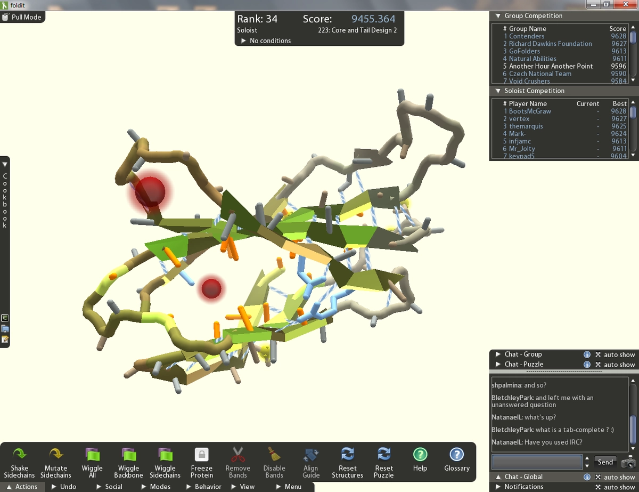Open the green Help icon
This screenshot has width=639, height=492.
pyautogui.click(x=420, y=455)
